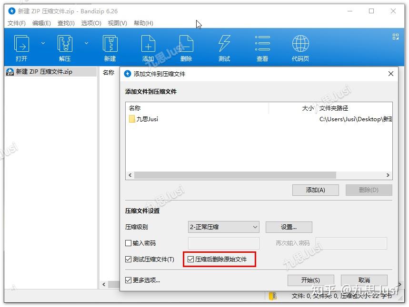Open the 视图(V) menu

pyautogui.click(x=118, y=23)
